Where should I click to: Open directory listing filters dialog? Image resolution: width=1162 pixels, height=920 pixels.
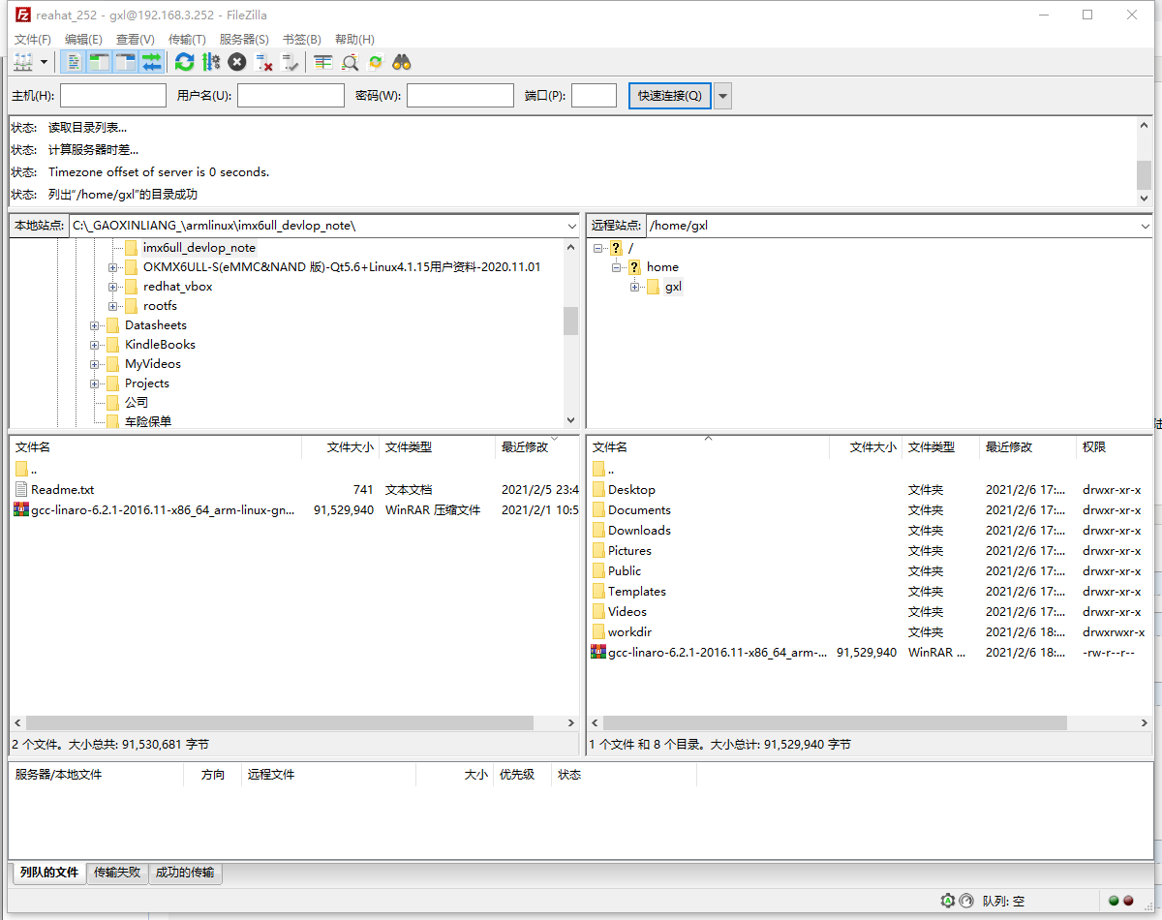323,62
